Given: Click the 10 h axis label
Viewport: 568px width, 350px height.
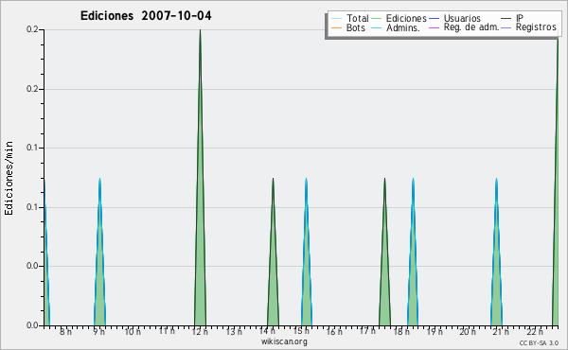Looking at the screenshot, I should pos(133,331).
